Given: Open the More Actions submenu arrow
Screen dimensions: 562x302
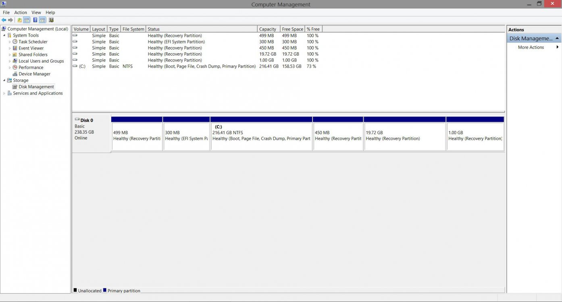Looking at the screenshot, I should click(x=558, y=47).
